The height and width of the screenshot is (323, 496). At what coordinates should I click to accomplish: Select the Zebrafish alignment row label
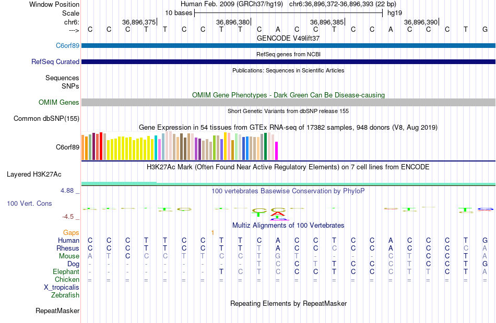pos(65,295)
